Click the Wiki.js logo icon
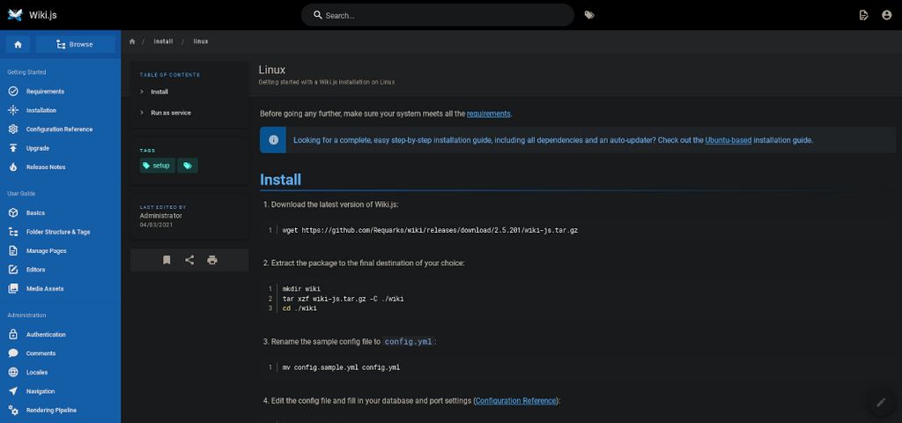The width and height of the screenshot is (902, 423). pyautogui.click(x=15, y=15)
